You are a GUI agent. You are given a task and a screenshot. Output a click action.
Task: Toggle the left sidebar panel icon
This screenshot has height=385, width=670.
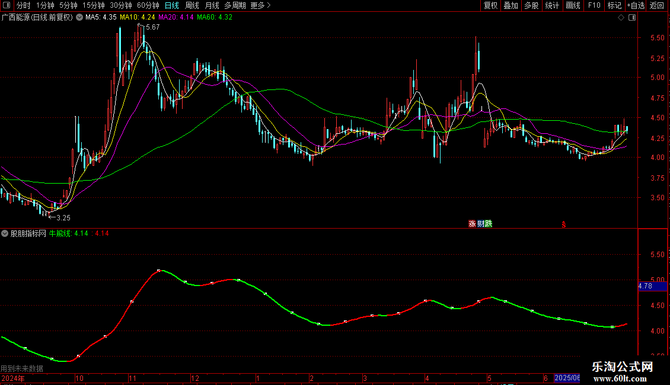7,5
